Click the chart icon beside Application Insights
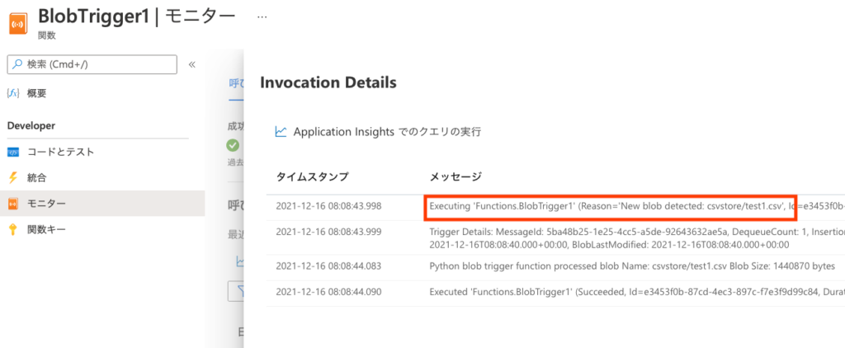The image size is (845, 348). [x=281, y=132]
